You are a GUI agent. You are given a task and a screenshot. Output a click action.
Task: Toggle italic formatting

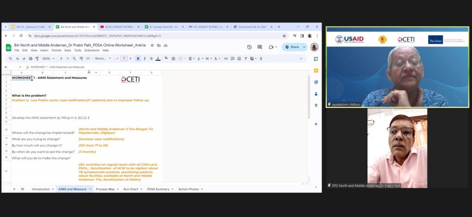(x=144, y=59)
